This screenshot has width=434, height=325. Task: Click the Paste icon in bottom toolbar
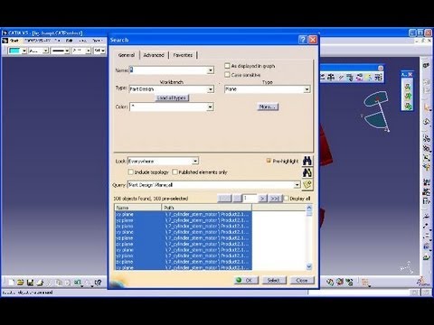tap(68, 283)
